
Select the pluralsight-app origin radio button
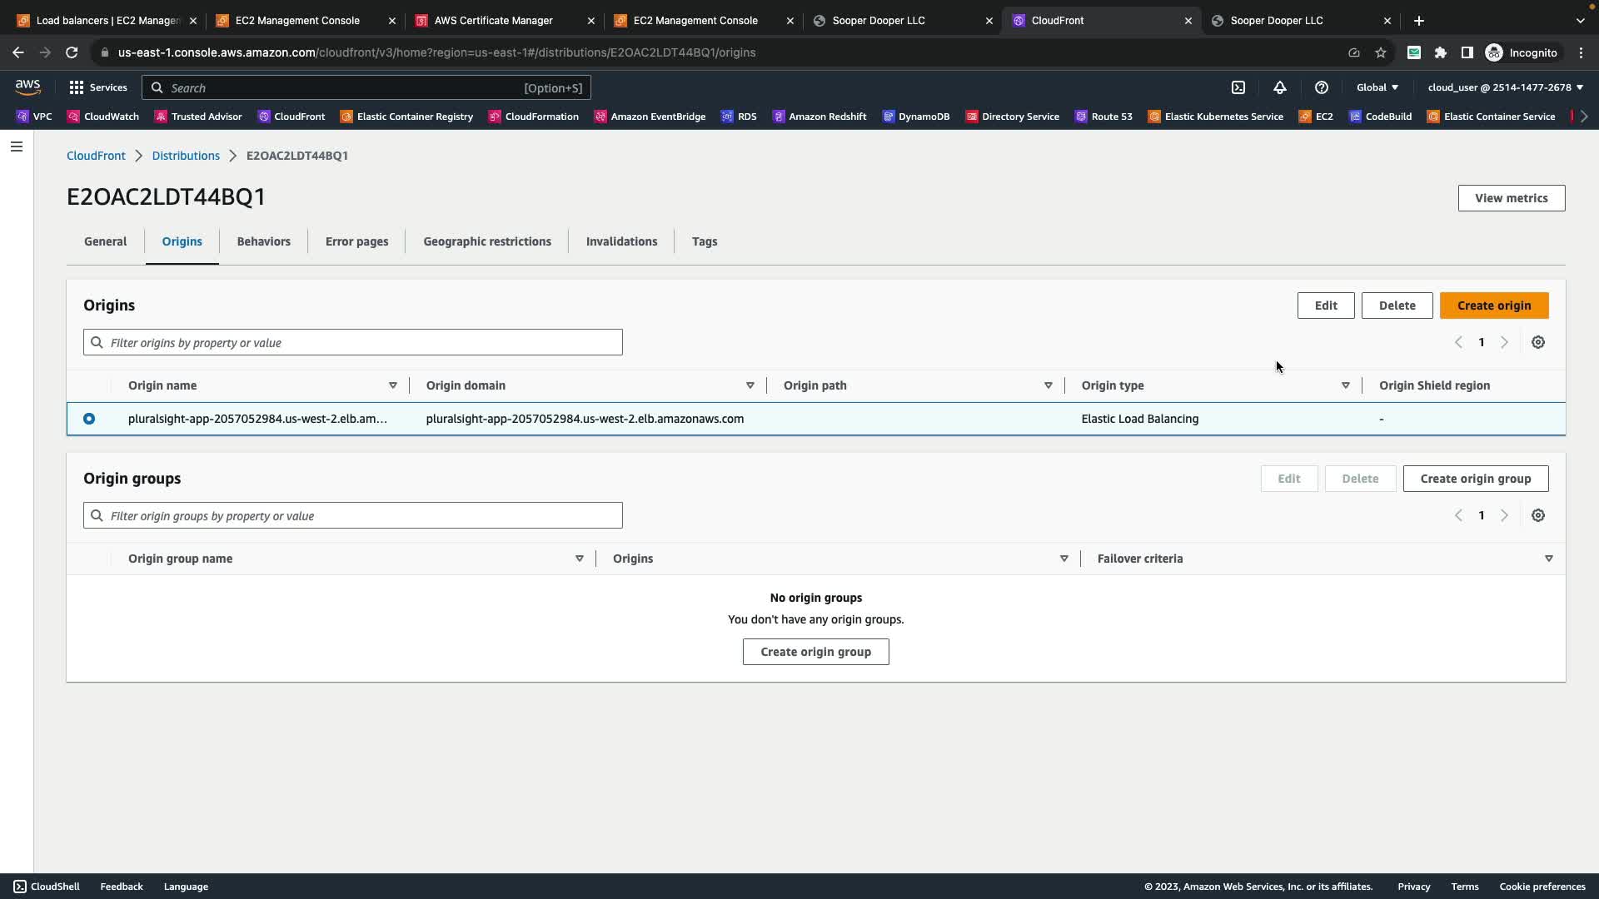[89, 419]
